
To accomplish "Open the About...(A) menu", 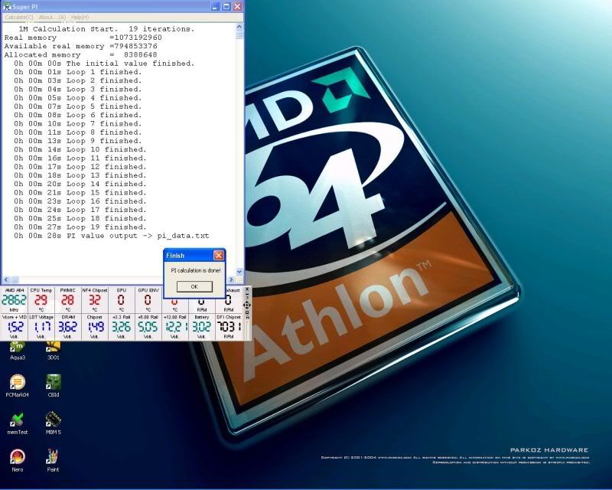I will 52,17.
